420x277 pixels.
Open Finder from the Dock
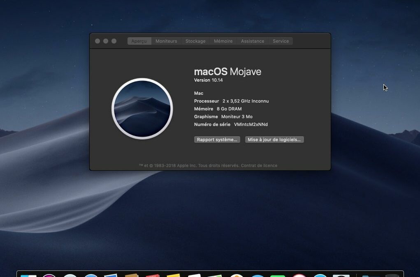[x=28, y=275]
